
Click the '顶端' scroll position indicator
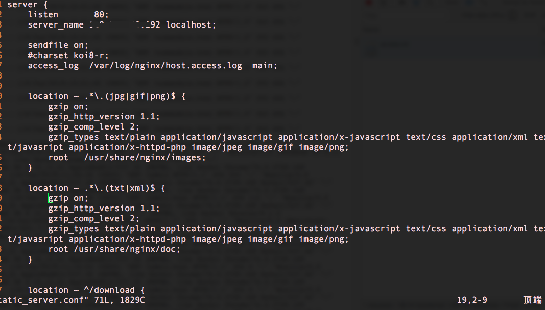click(532, 300)
